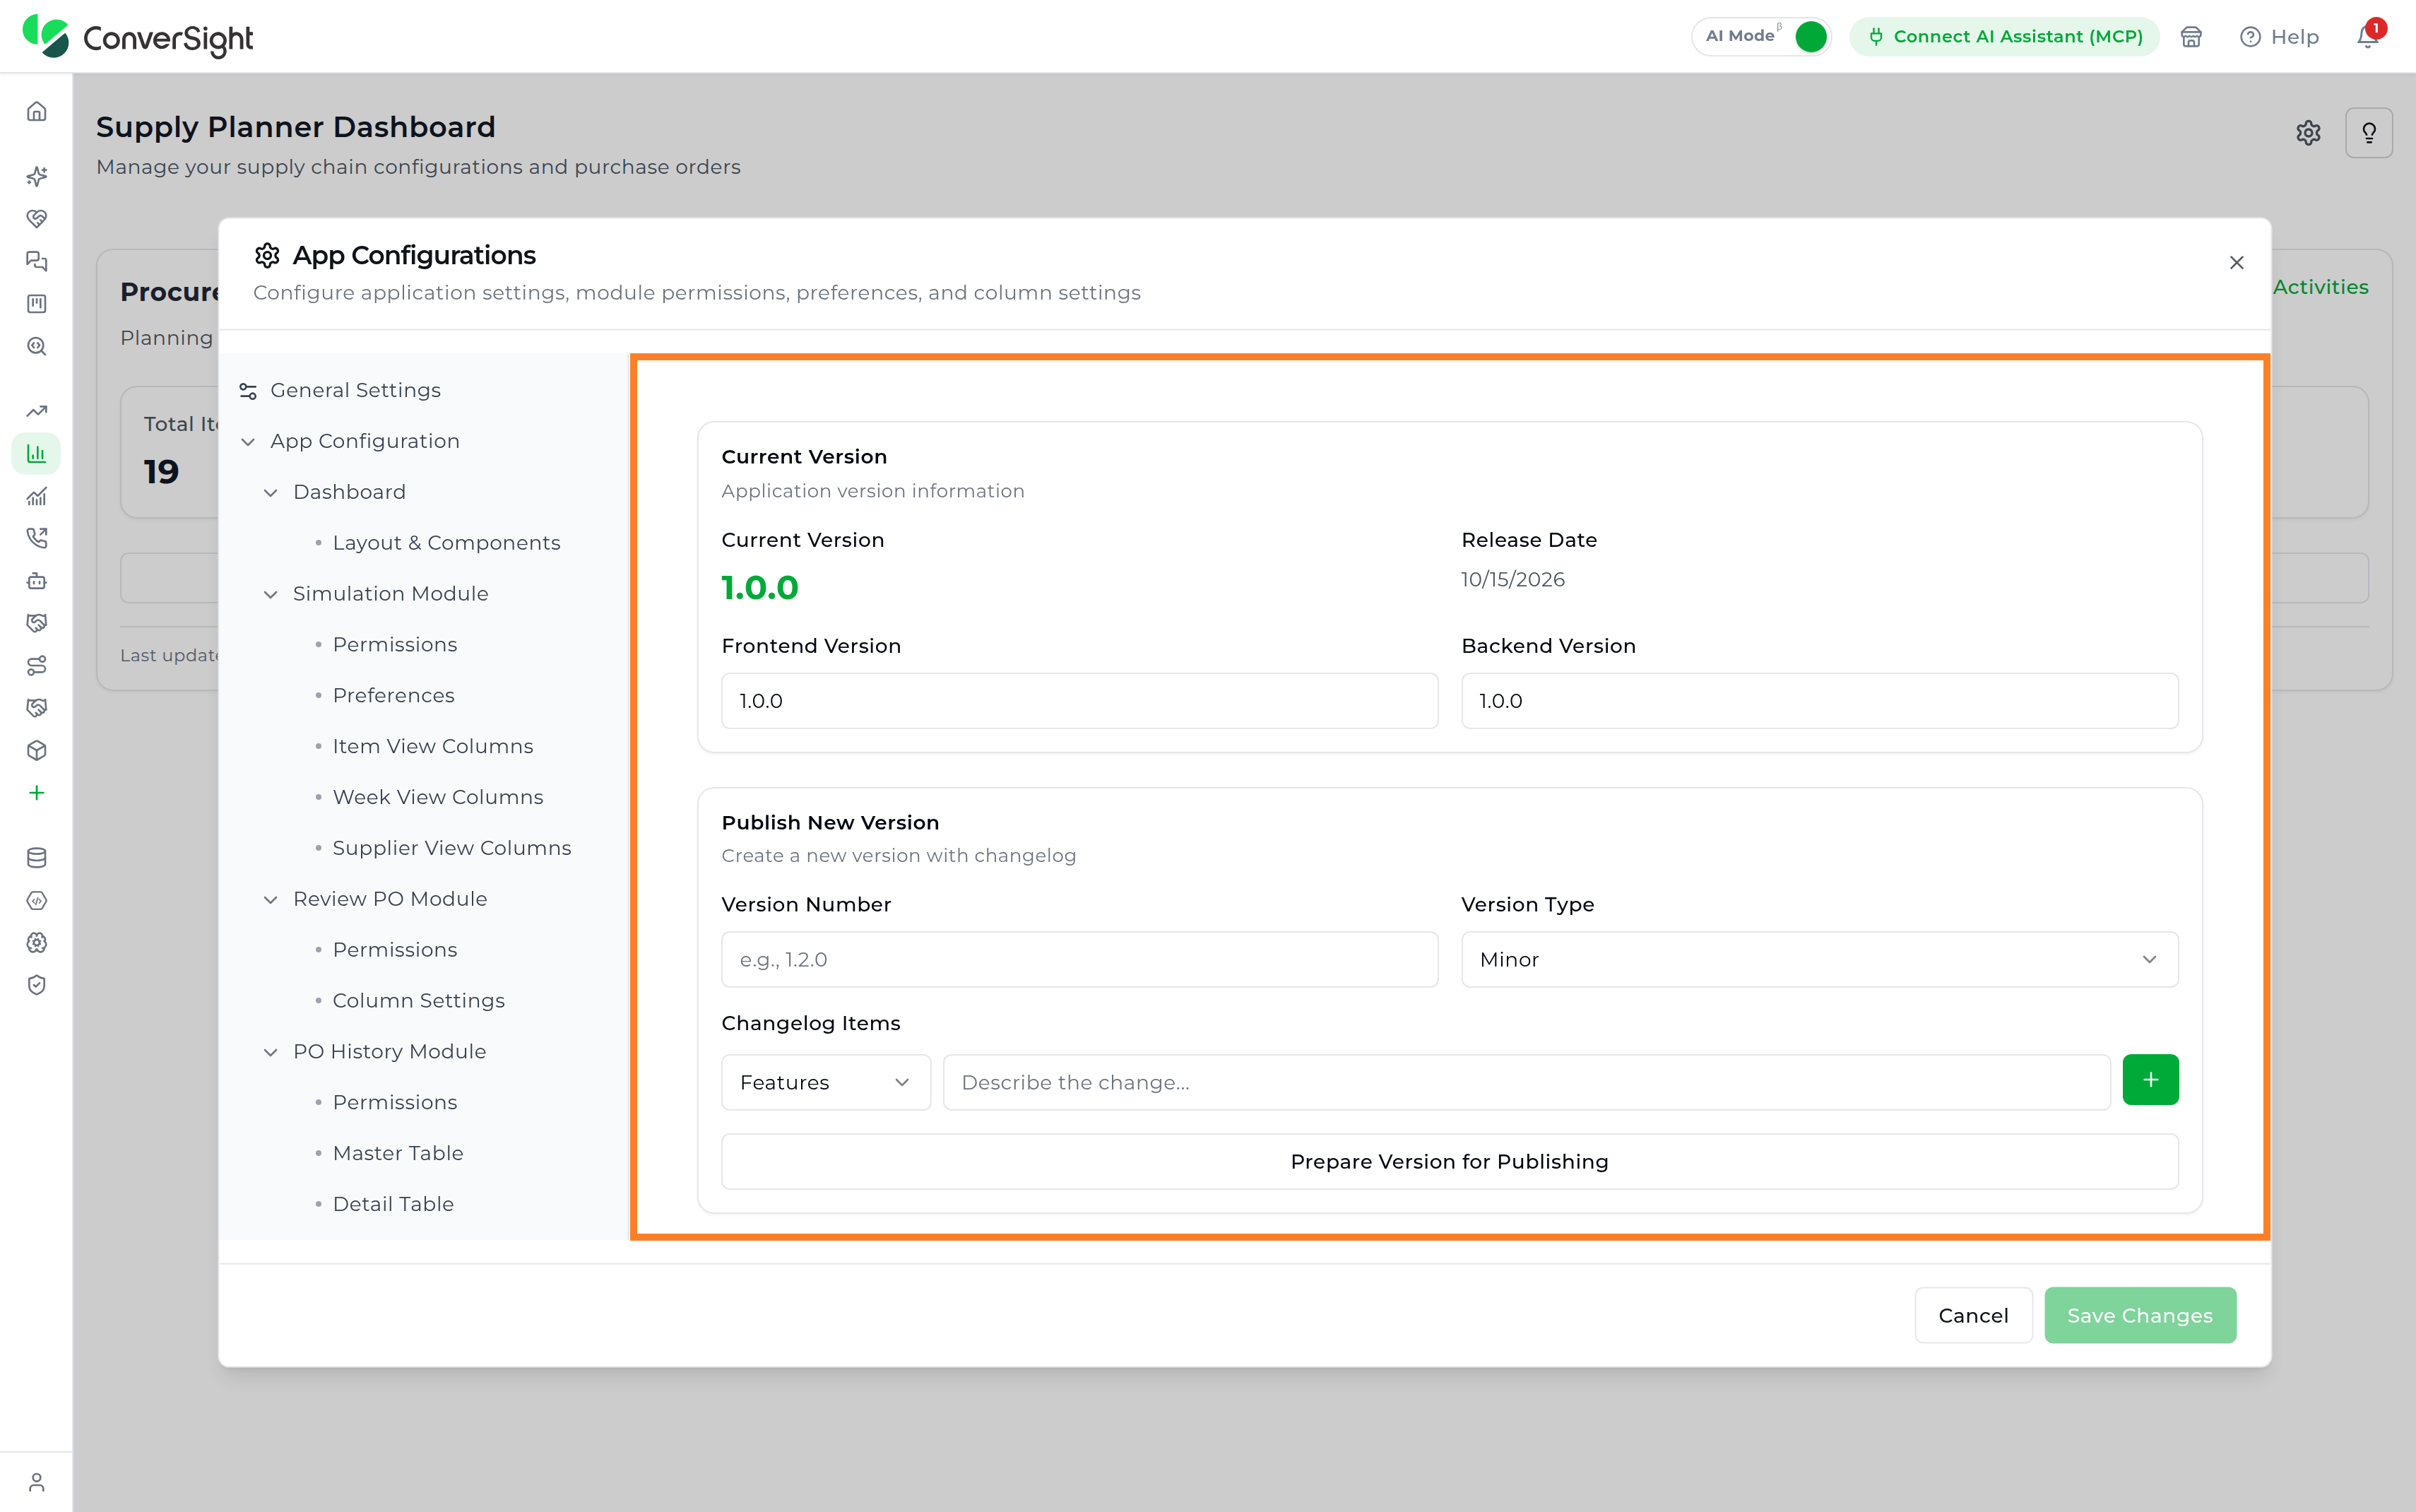This screenshot has height=1512, width=2416.
Task: Collapse the Dashboard tree node
Action: [x=271, y=492]
